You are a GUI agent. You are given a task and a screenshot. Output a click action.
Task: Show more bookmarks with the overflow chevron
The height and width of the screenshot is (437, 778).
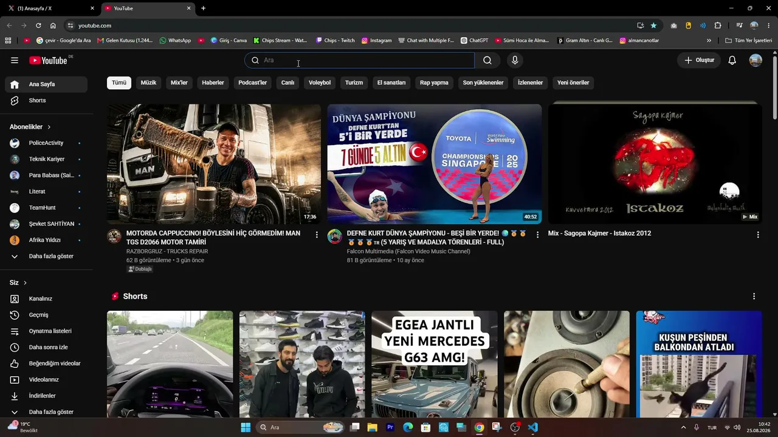709,41
